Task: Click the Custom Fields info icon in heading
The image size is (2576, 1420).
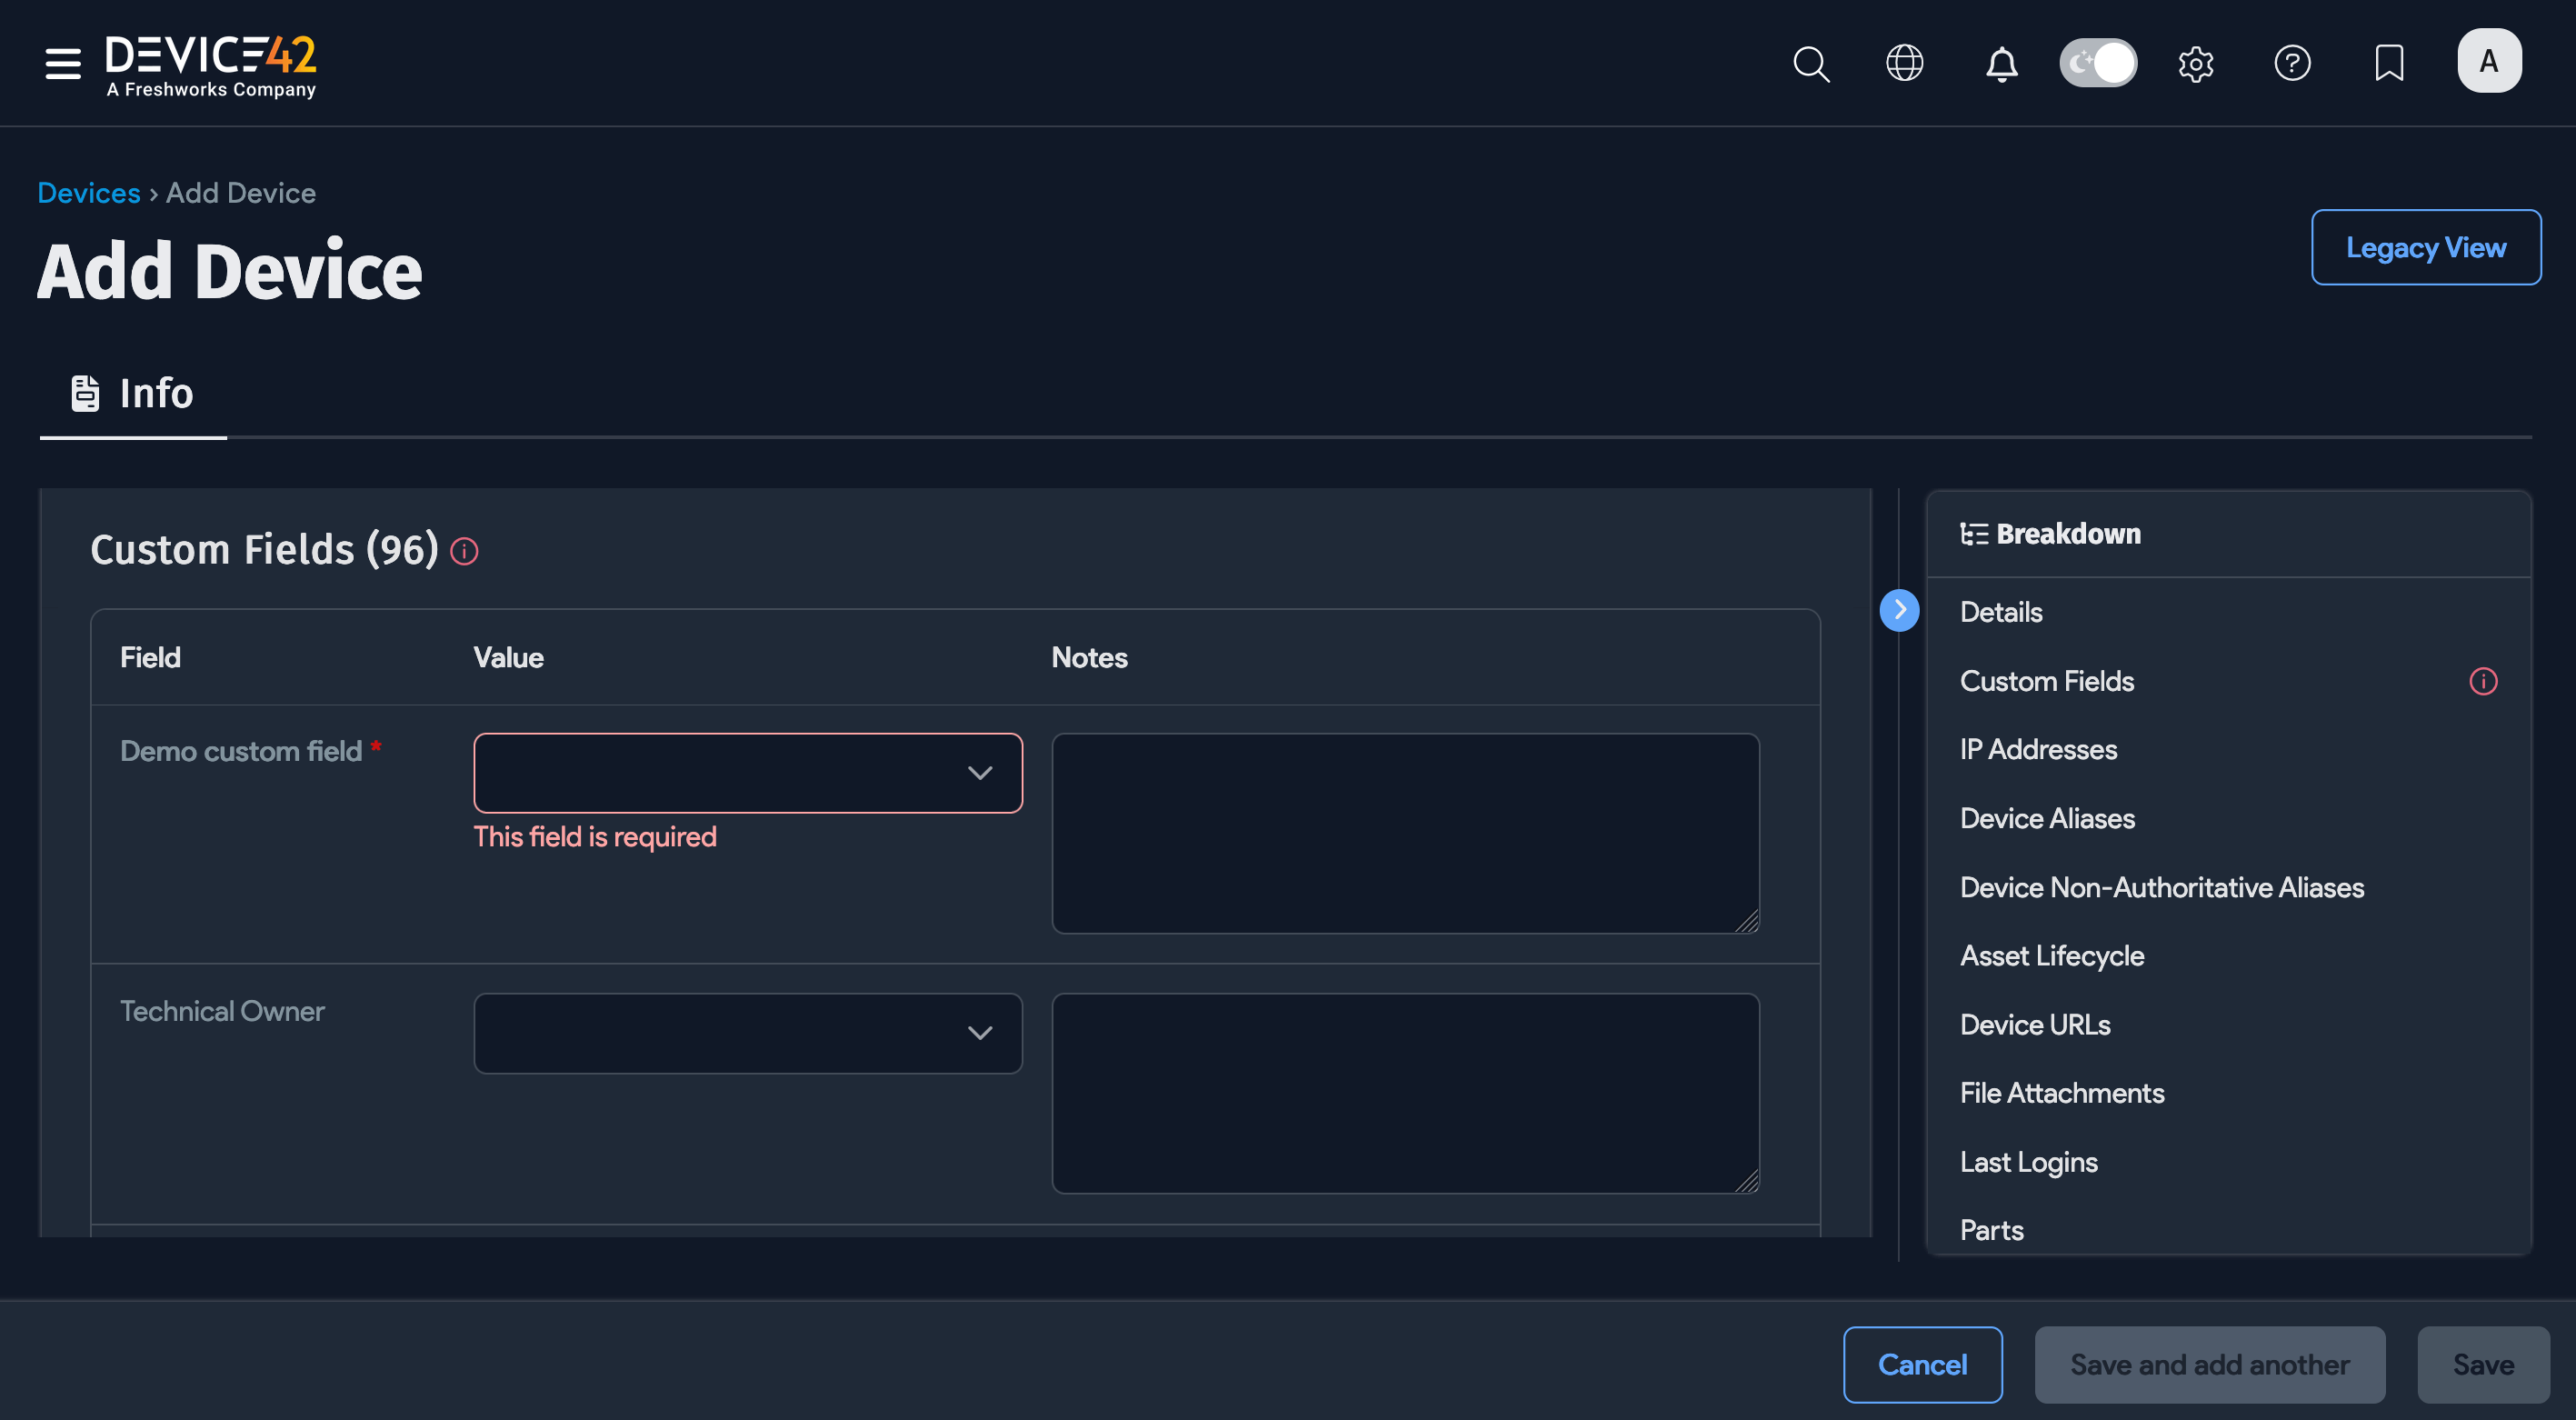Action: point(464,551)
